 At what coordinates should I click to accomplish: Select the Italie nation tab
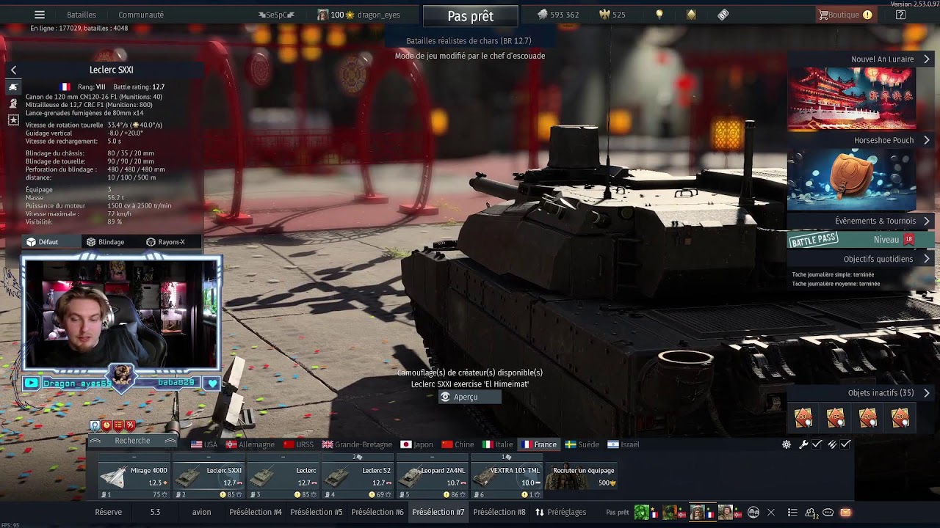[x=498, y=444]
